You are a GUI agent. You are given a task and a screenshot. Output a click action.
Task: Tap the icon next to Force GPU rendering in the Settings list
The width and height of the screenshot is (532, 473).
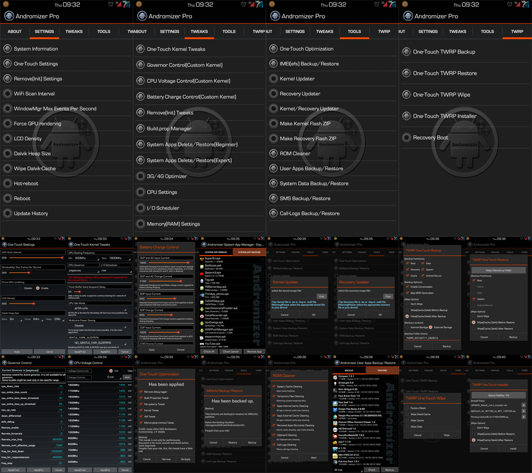coord(7,123)
